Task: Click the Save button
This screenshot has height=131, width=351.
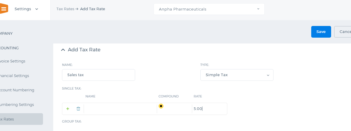Action: pyautogui.click(x=321, y=32)
